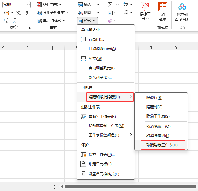198x191 pixels.
Task: Decrease decimal places
Action: coord(14,21)
